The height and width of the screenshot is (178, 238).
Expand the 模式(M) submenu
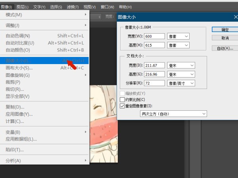point(14,15)
